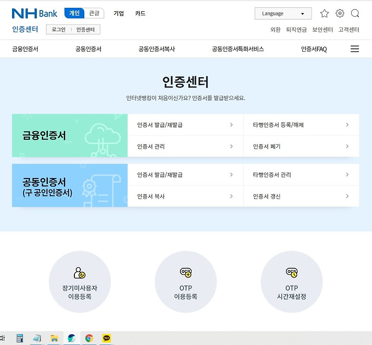Switch to the Whale browser in the taskbar
The height and width of the screenshot is (345, 372).
(x=72, y=338)
